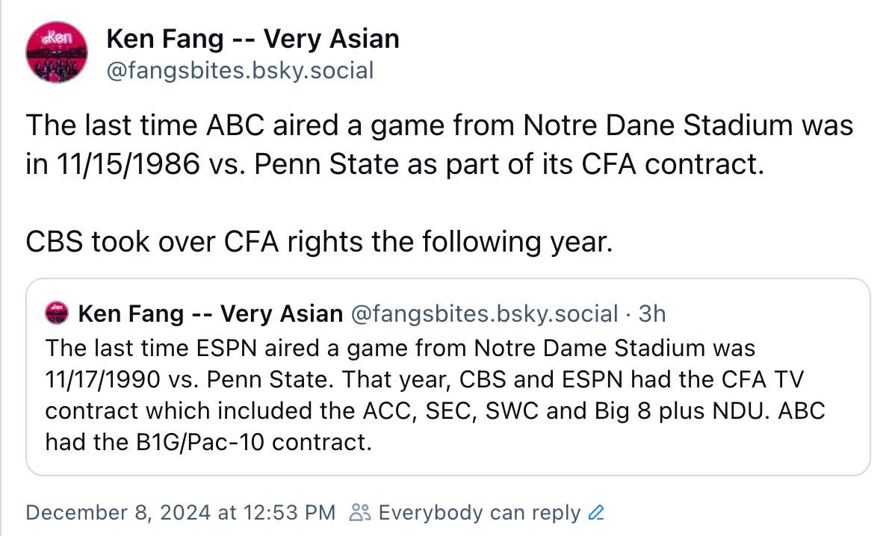Click the people icon before Everybody can reply
The width and height of the screenshot is (892, 536).
click(359, 513)
